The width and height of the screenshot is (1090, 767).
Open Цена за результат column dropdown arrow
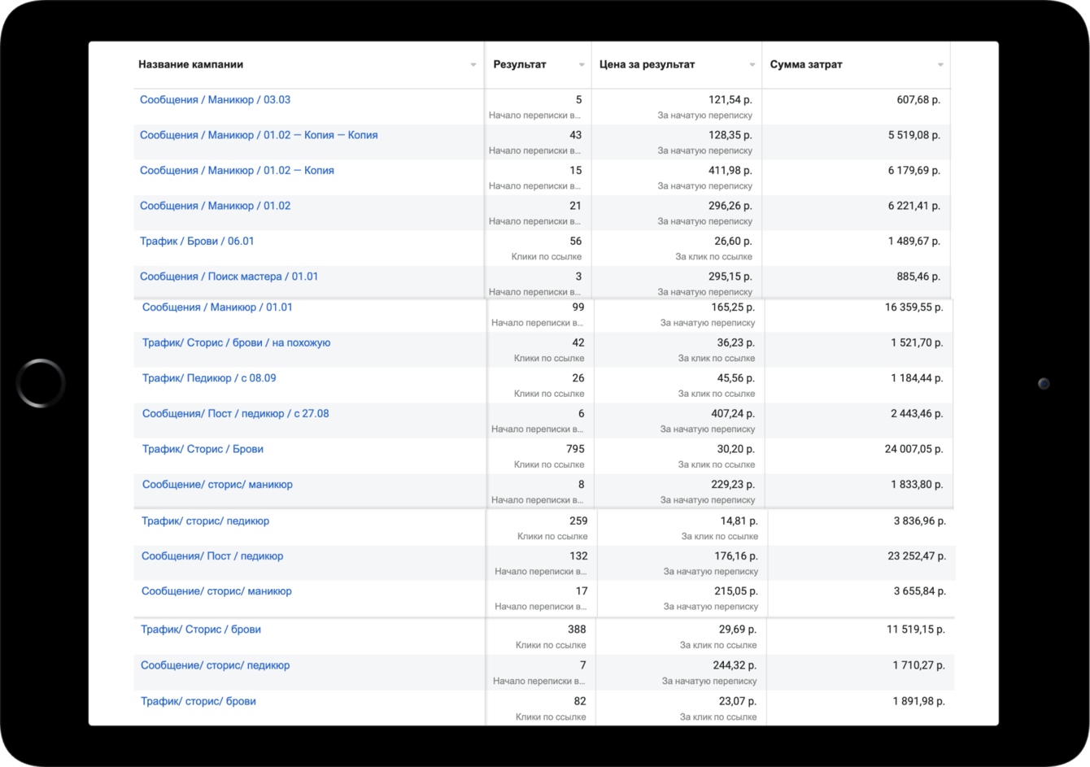(x=752, y=65)
